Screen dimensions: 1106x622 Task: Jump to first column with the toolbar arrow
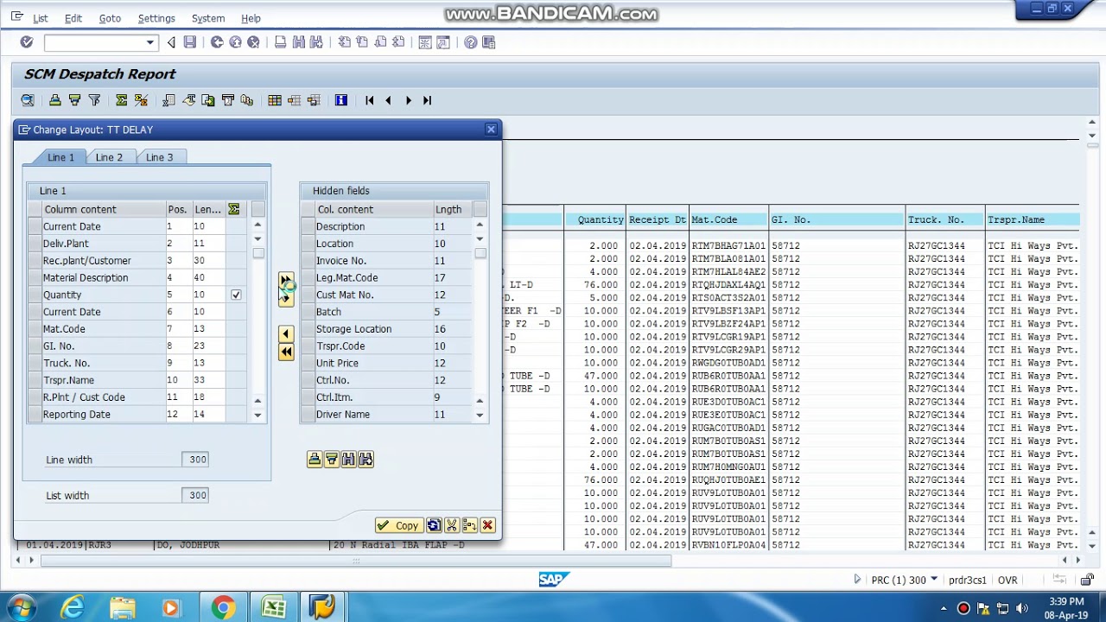[369, 100]
